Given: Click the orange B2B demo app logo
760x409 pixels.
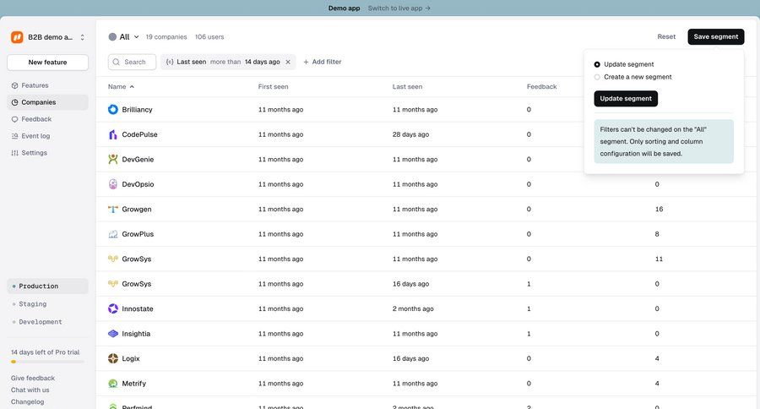Looking at the screenshot, I should tap(17, 37).
